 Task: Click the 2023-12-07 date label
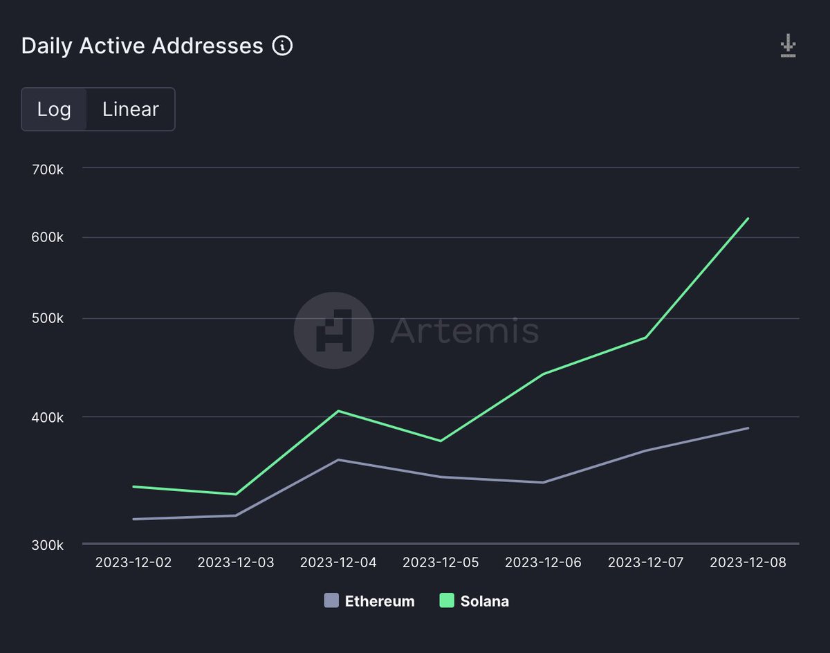pos(646,562)
